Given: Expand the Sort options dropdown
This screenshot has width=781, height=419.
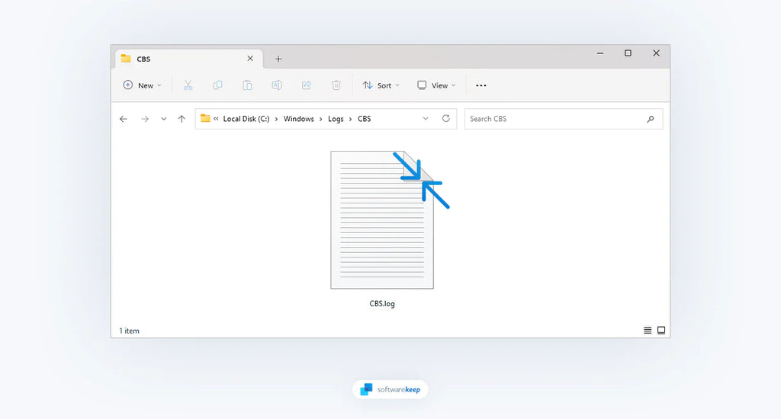Looking at the screenshot, I should point(381,85).
